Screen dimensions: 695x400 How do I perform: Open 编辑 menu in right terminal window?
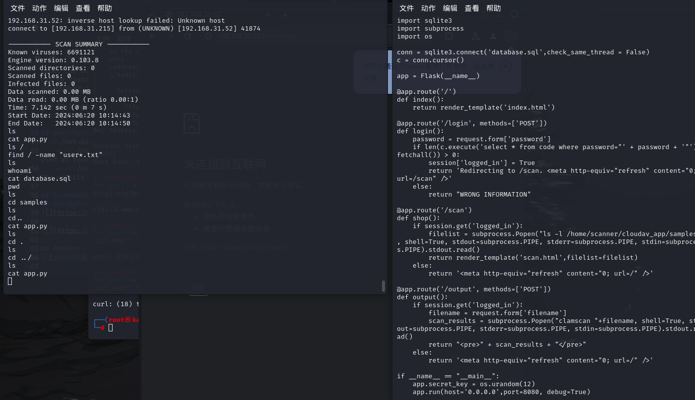450,8
